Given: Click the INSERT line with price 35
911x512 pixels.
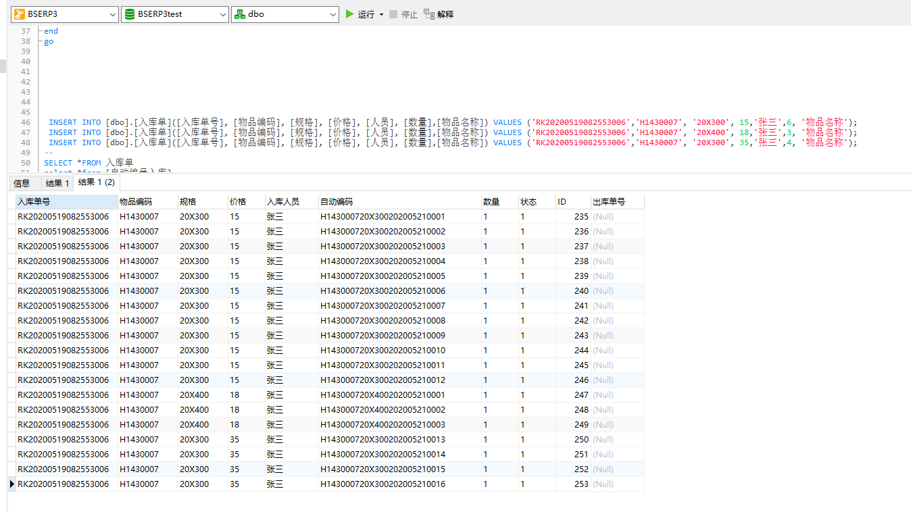Looking at the screenshot, I should [x=453, y=143].
